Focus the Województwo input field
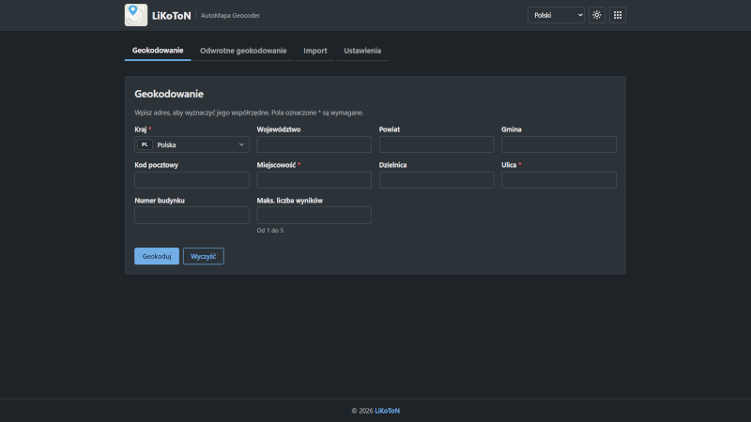Viewport: 751px width, 422px height. pos(314,144)
